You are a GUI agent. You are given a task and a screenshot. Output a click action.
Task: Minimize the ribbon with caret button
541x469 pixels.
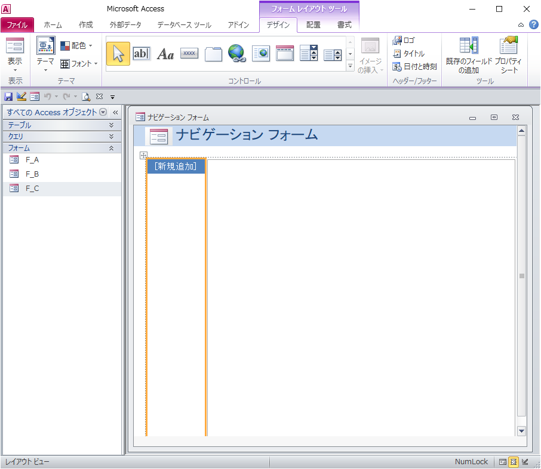coord(521,25)
